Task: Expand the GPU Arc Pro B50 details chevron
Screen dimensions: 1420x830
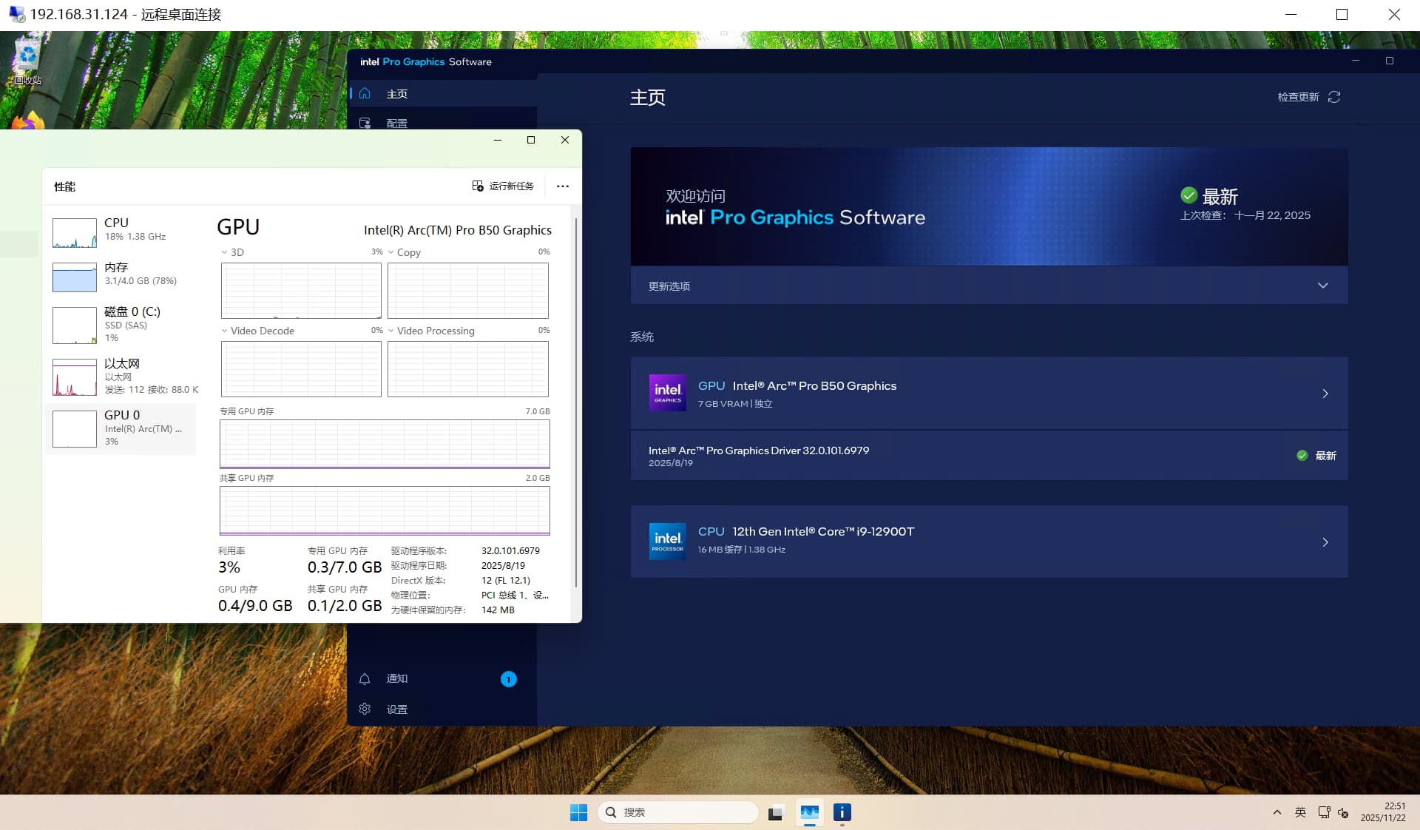Action: tap(1325, 394)
